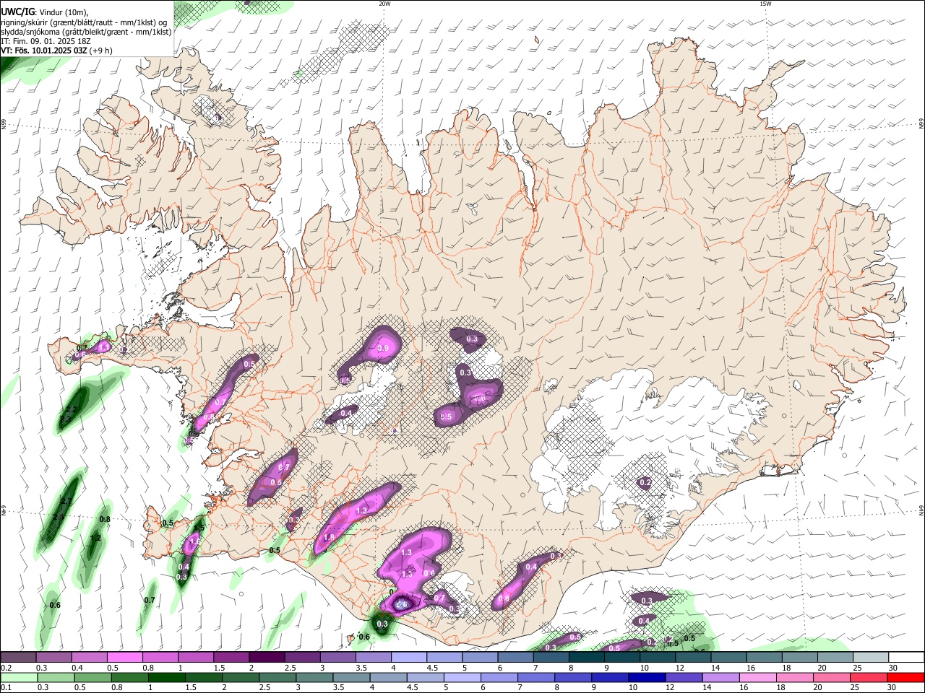925x693 pixels.
Task: Click the header title 'UWC/IG: Vindur (10m)'
Action: [45, 12]
